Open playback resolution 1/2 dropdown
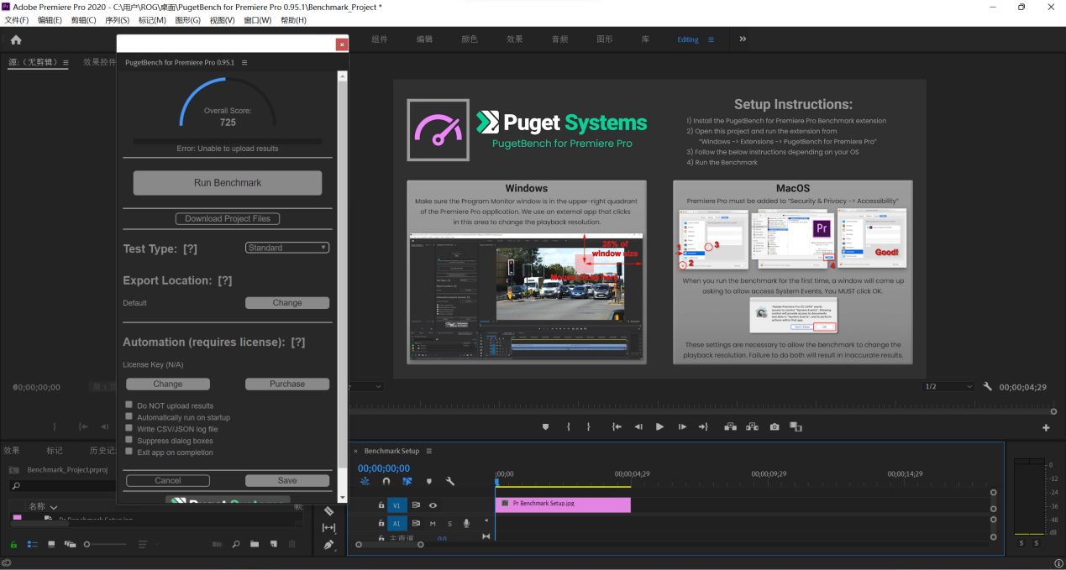The height and width of the screenshot is (570, 1066). [948, 387]
